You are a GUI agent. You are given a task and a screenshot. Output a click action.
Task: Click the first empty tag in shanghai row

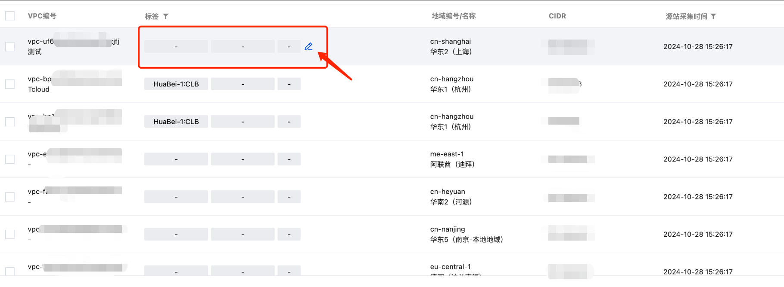(x=176, y=46)
